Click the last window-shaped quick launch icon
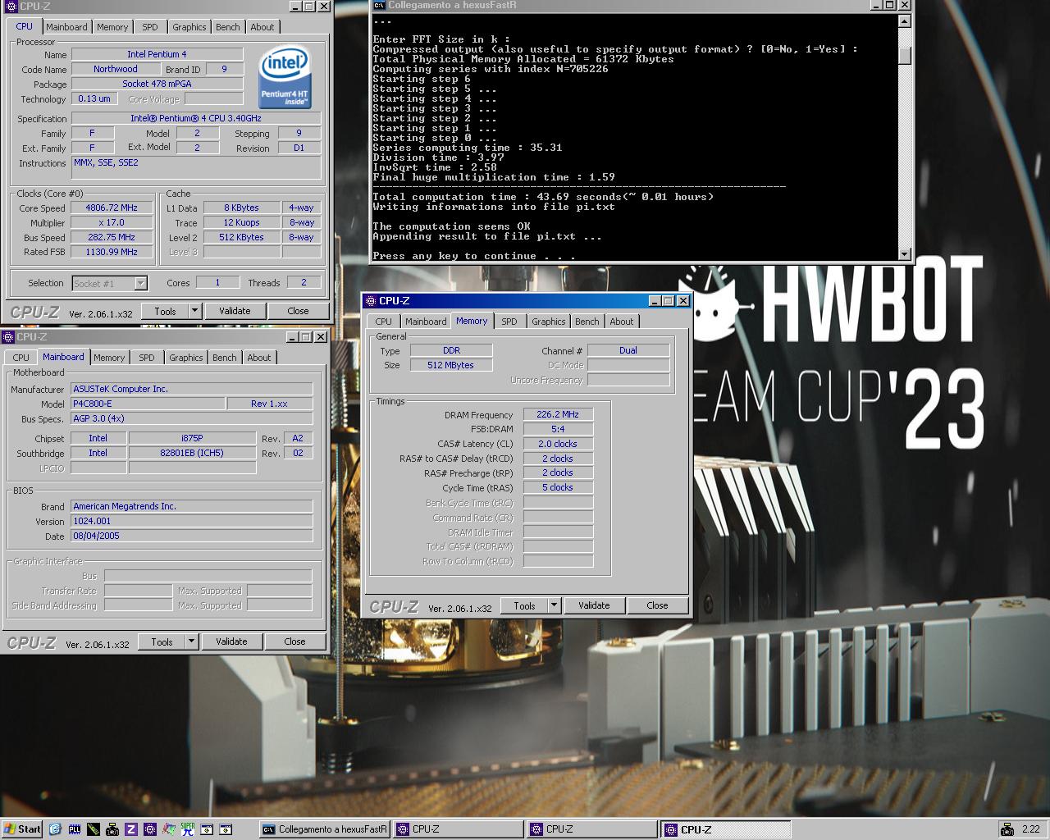This screenshot has height=840, width=1050. click(226, 829)
